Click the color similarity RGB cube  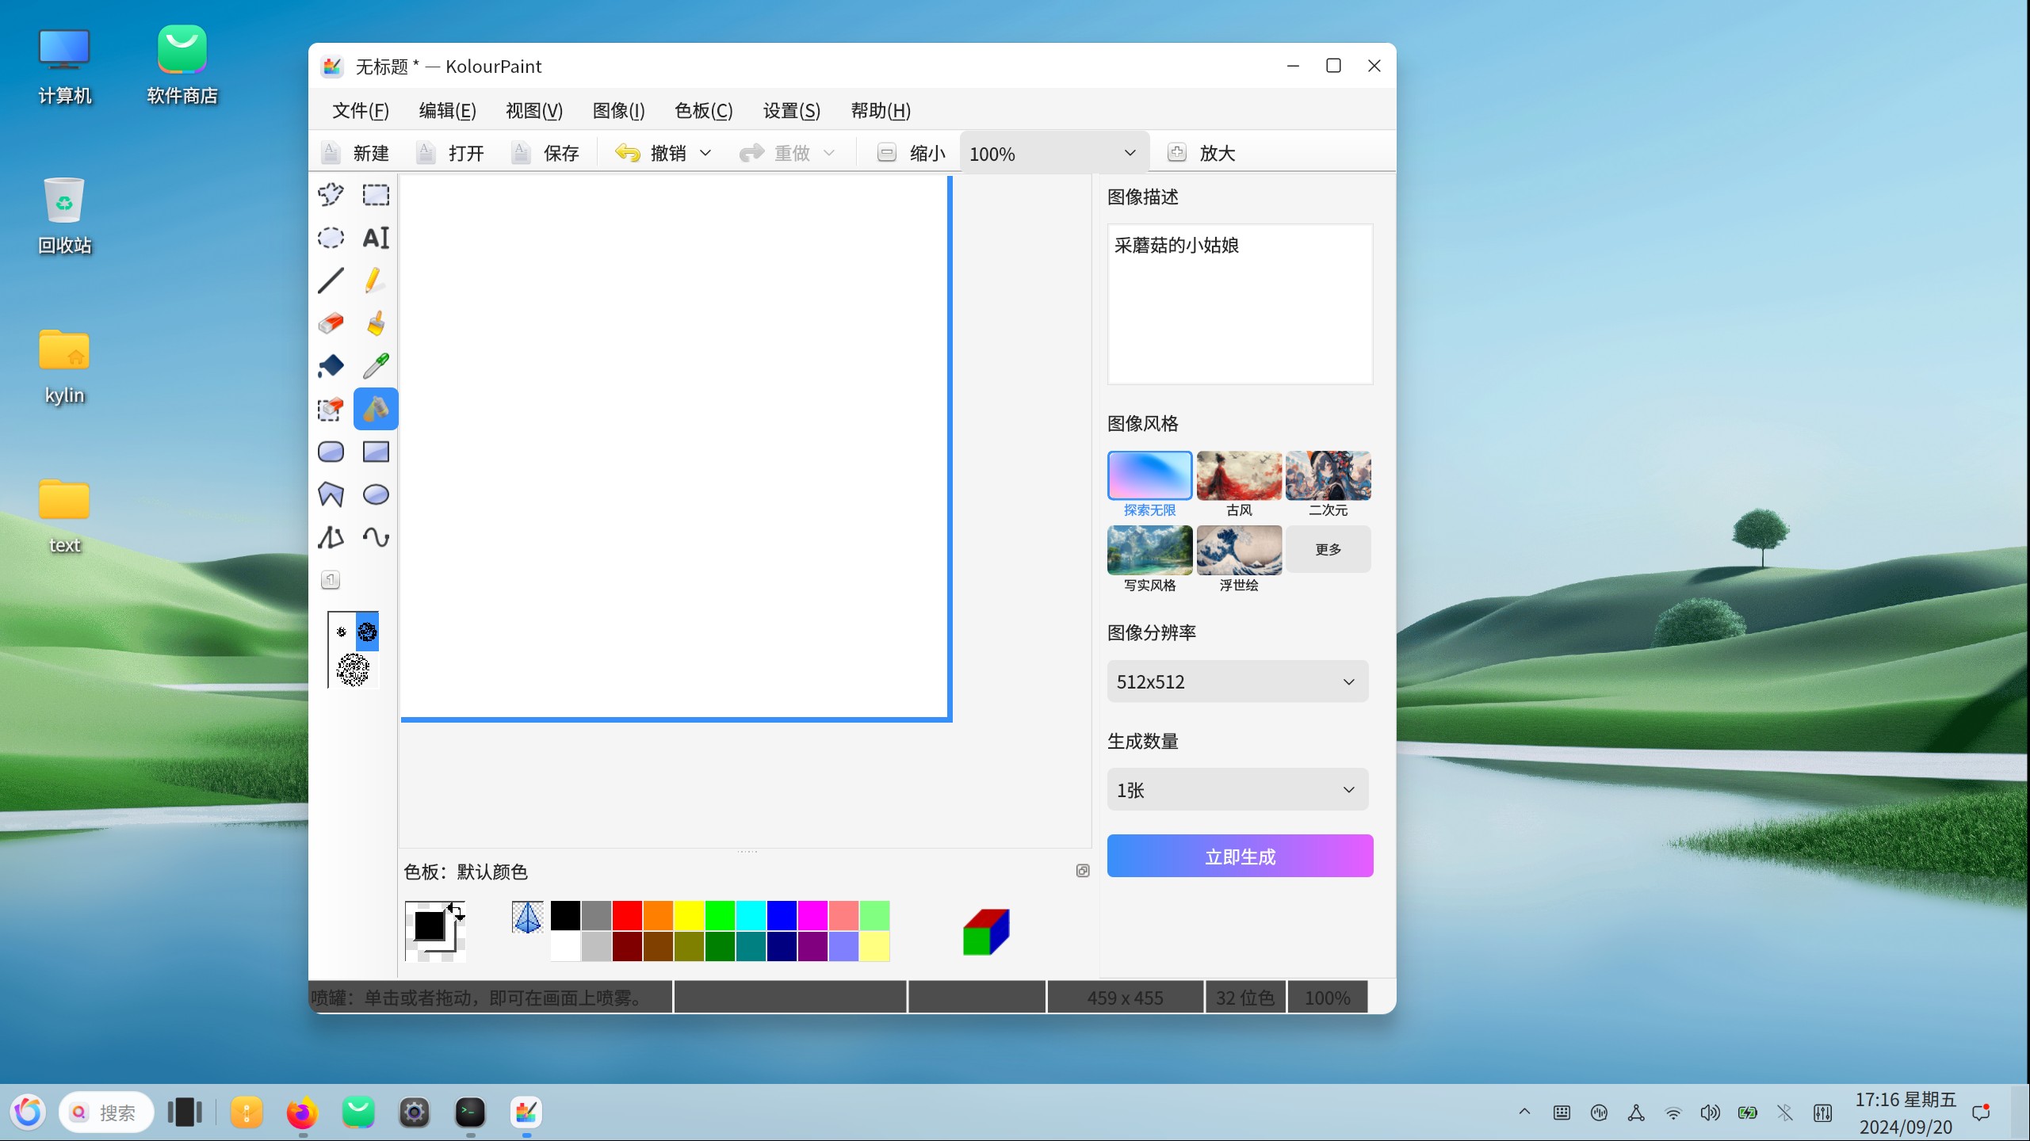pos(986,933)
